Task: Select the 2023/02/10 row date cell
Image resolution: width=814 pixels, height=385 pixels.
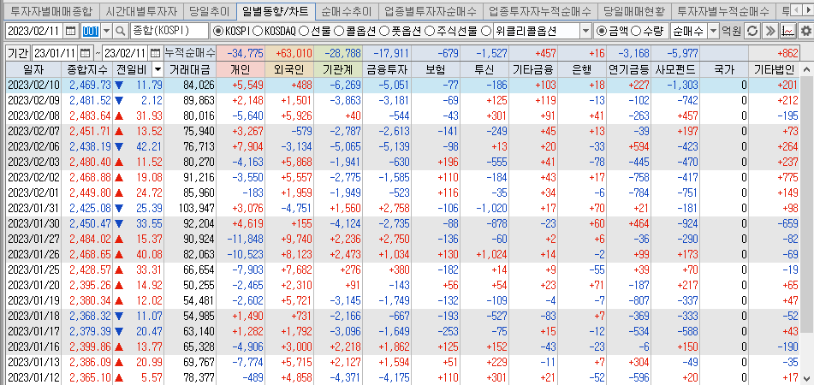Action: click(33, 85)
